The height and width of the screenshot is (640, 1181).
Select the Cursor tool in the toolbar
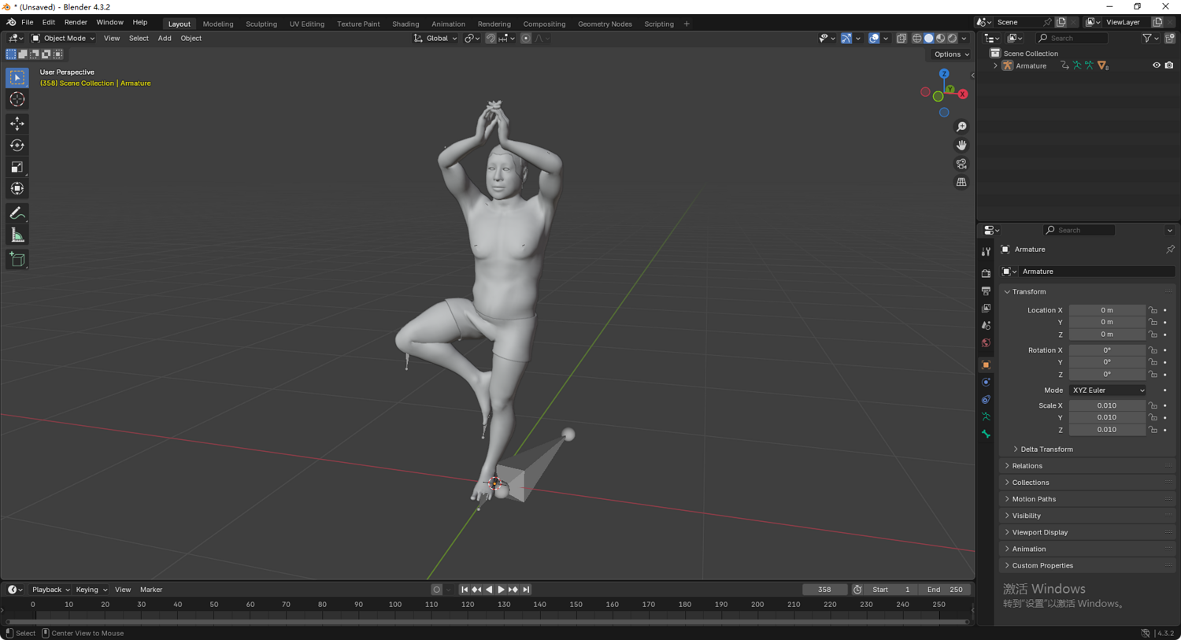point(17,99)
